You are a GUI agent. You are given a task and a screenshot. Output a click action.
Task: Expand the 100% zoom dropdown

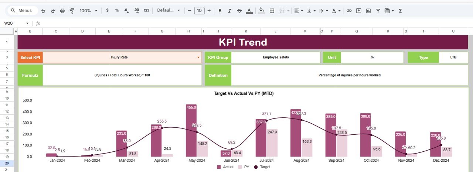(89, 11)
